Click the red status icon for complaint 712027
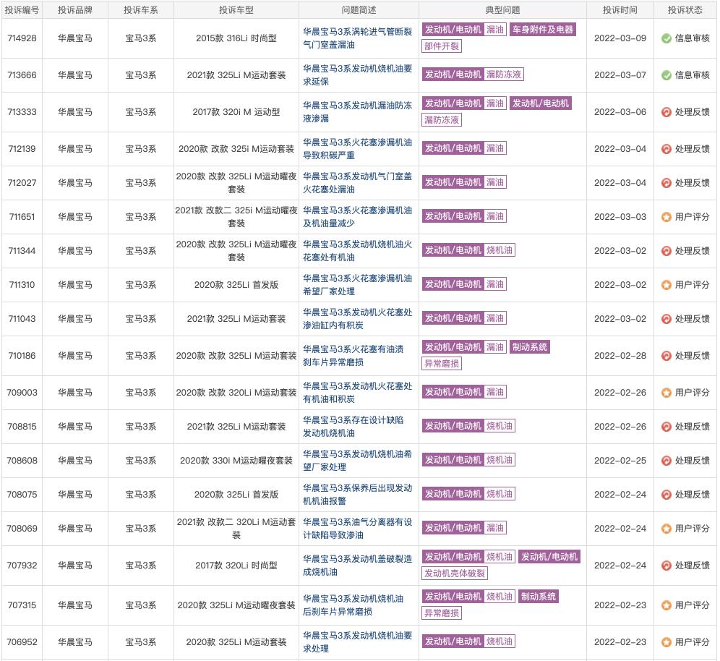720x661 pixels. (667, 183)
